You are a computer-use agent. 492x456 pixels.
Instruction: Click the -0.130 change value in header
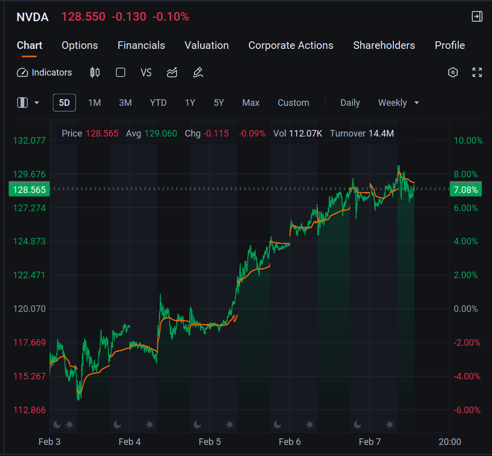click(129, 17)
